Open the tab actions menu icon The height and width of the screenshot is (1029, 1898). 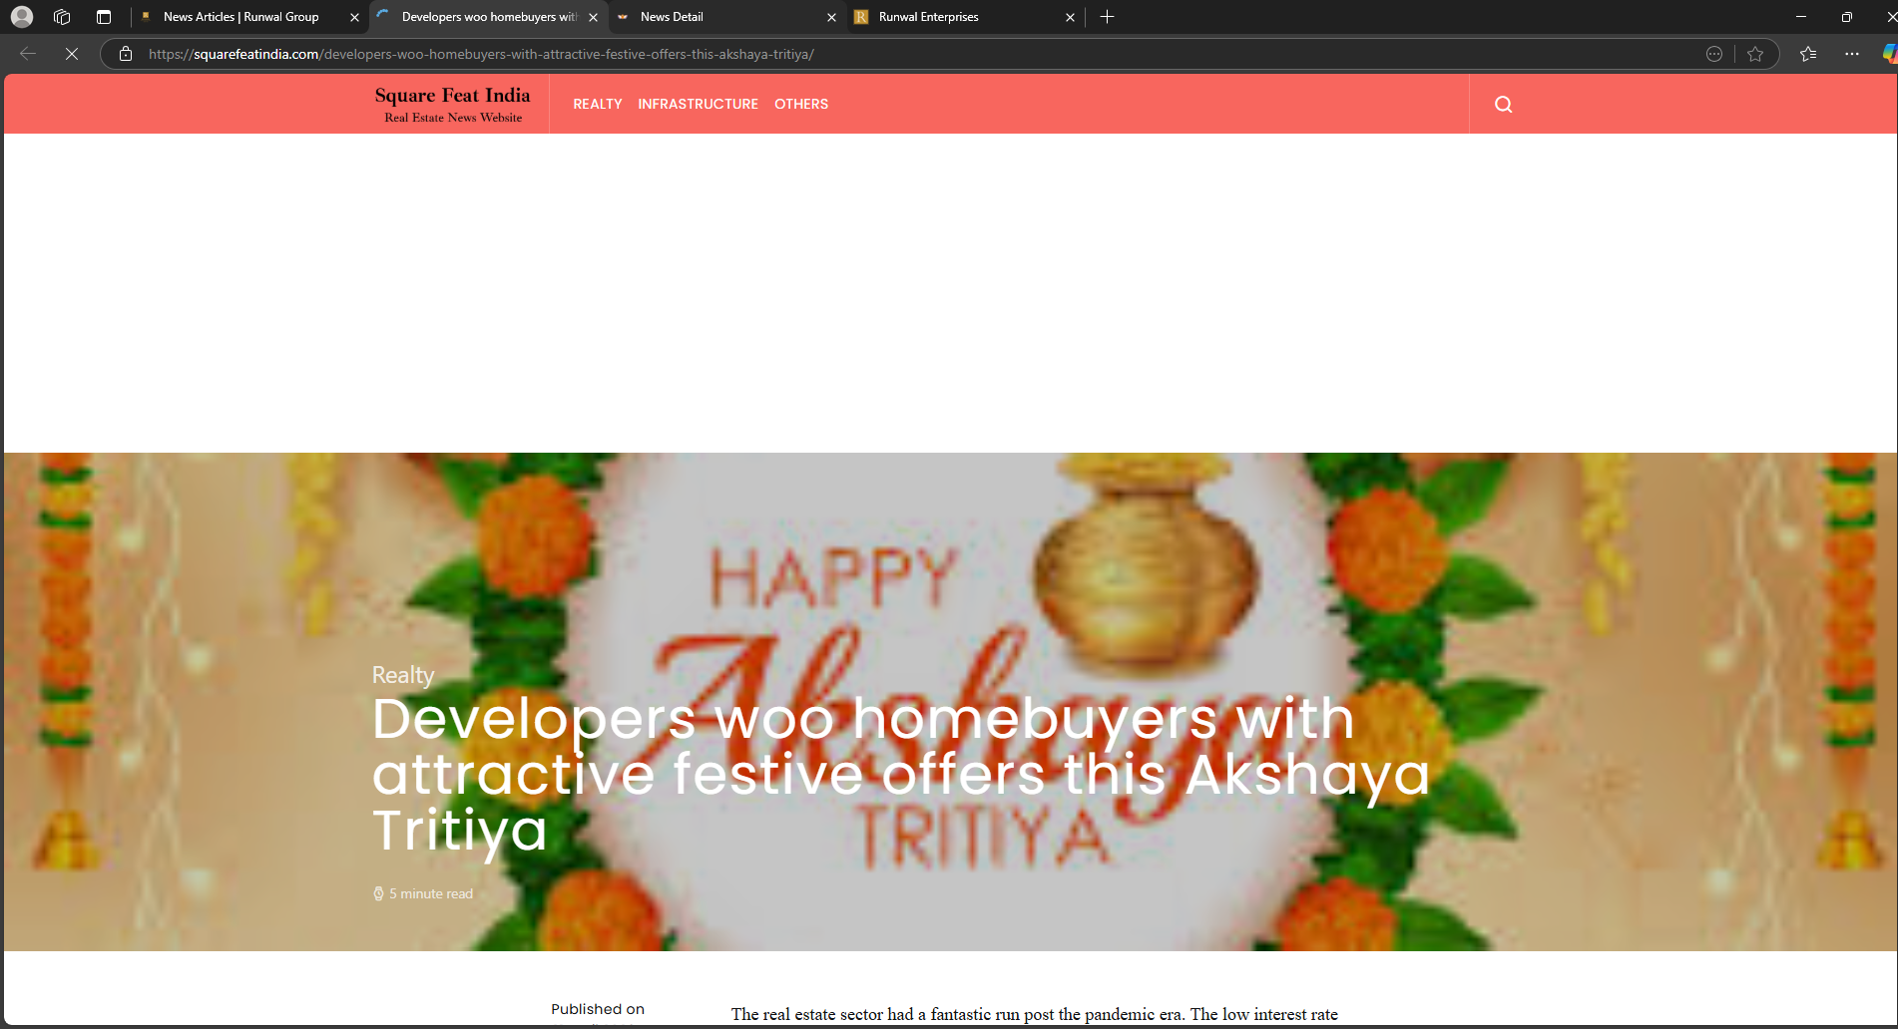(104, 17)
